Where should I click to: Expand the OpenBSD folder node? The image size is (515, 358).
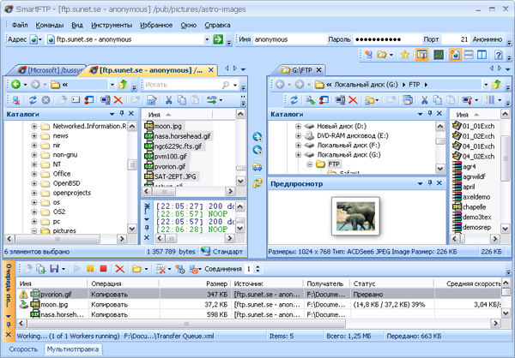point(34,183)
